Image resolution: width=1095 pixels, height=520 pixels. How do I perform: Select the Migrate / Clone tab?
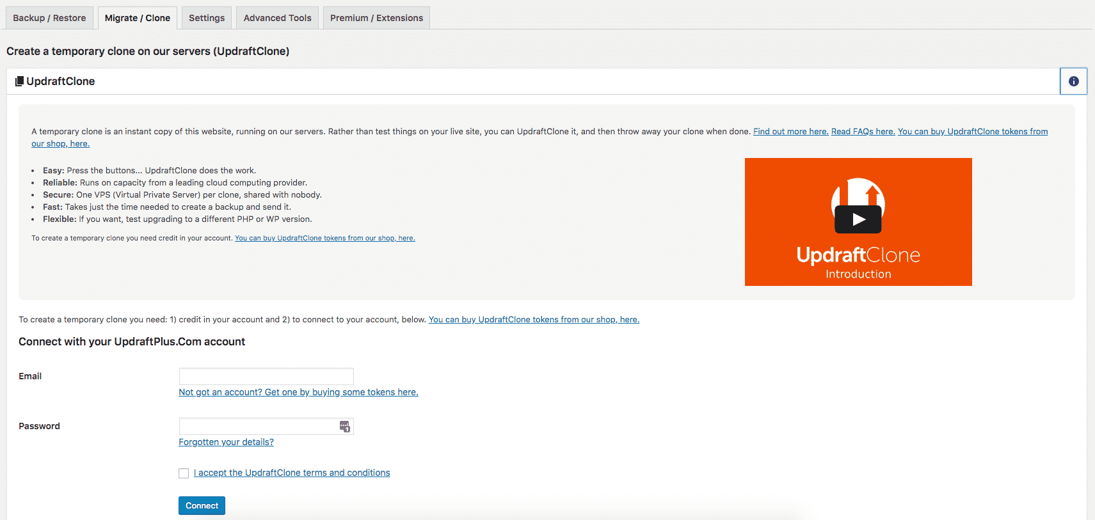(138, 18)
